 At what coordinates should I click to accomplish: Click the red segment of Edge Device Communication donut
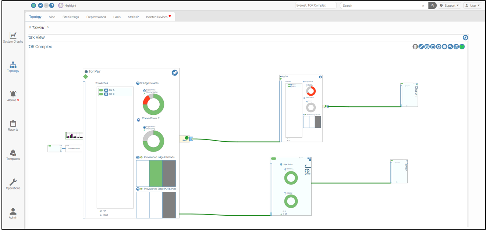coord(146,100)
